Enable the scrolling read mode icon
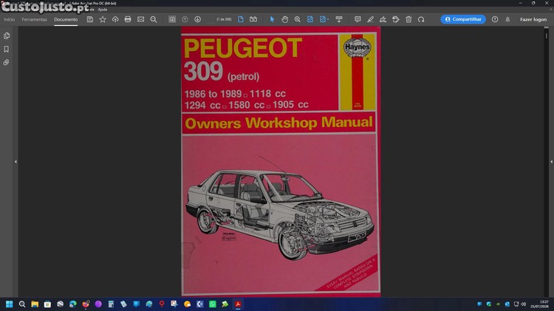The image size is (554, 311). click(x=339, y=19)
